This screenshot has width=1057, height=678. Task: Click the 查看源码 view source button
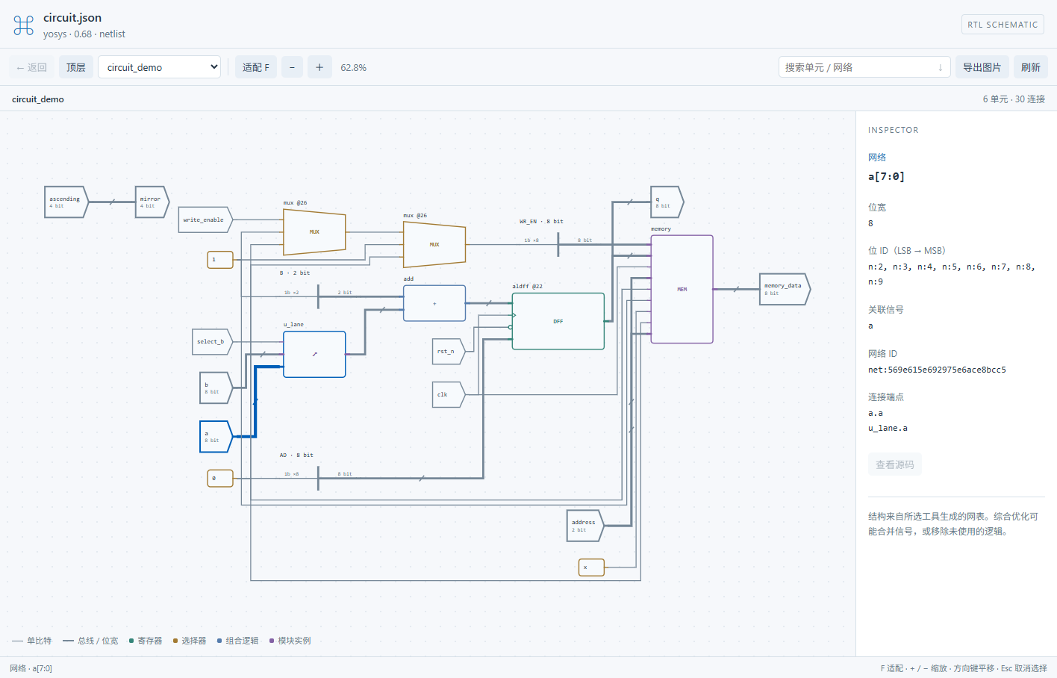[x=894, y=464]
